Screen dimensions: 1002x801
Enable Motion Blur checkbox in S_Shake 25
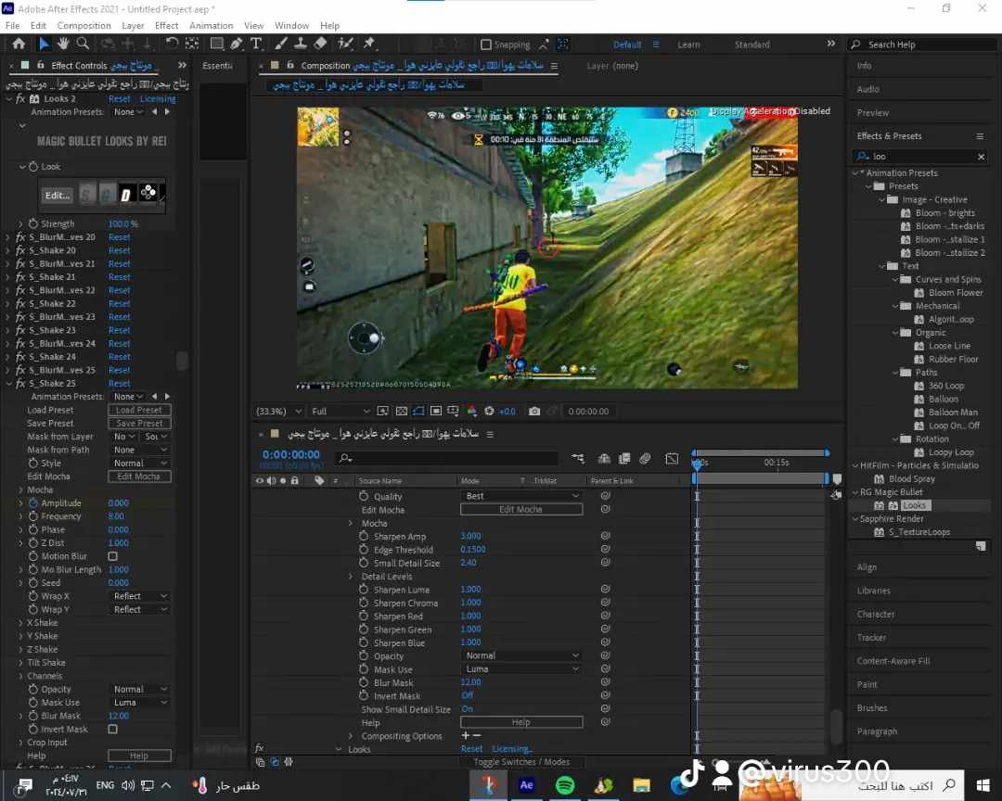pyautogui.click(x=113, y=556)
